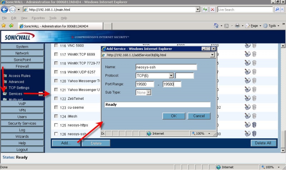286x170 pixels.
Task: Open the Access Rules page
Action: pos(20,76)
